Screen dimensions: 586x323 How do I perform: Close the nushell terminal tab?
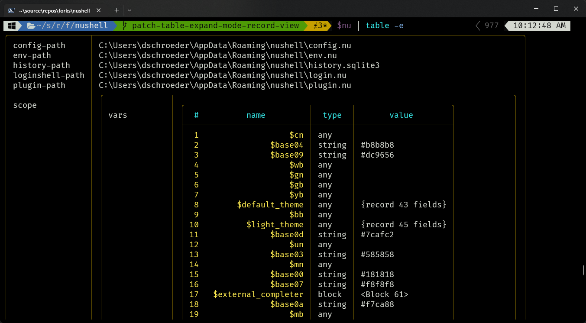point(98,10)
